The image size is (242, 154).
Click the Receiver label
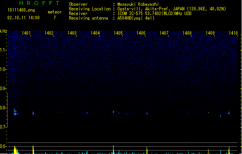[78, 13]
